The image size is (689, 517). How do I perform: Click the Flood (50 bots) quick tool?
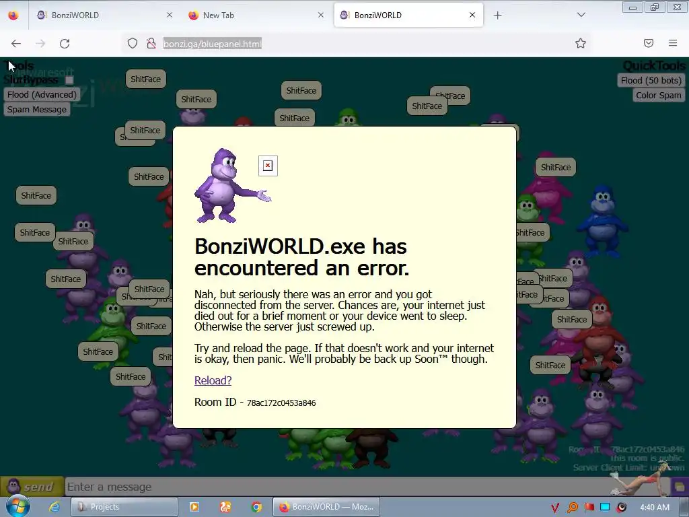[x=651, y=81]
